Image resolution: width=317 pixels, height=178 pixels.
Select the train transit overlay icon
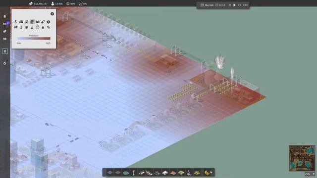tap(26, 22)
